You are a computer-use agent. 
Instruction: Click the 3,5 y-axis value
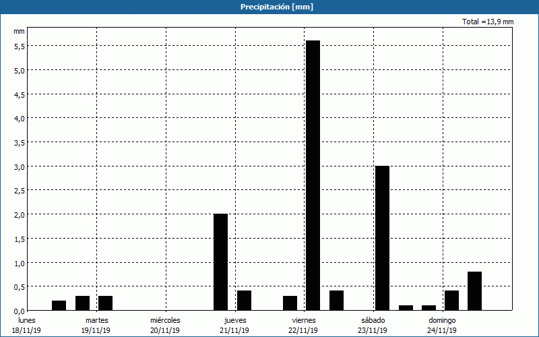20,143
